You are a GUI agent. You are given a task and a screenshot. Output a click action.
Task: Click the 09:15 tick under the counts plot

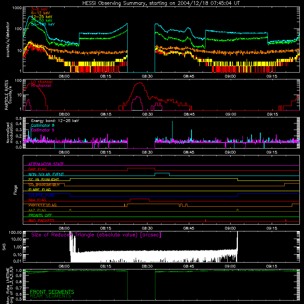pos(272,76)
